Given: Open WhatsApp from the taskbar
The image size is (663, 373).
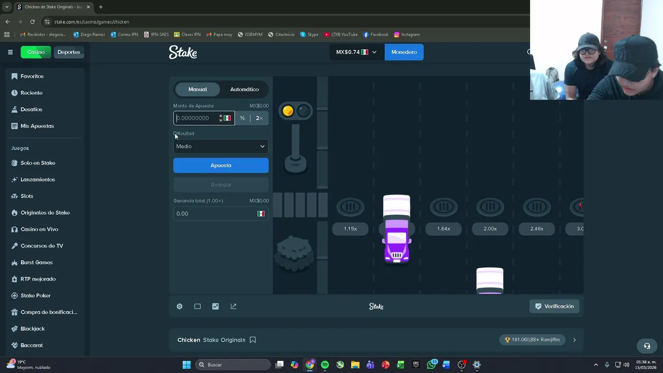Looking at the screenshot, I should (431, 365).
